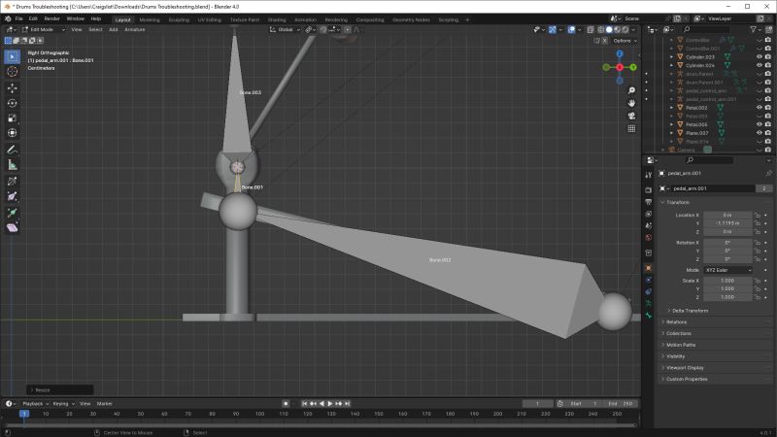Collapse the Transform panel
This screenshot has height=437, width=777.
pyautogui.click(x=676, y=202)
